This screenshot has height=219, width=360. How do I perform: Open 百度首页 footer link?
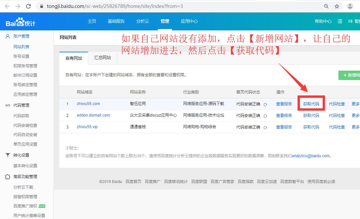click(x=133, y=182)
